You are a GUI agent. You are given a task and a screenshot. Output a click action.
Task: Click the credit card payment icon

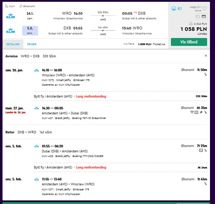[204, 16]
